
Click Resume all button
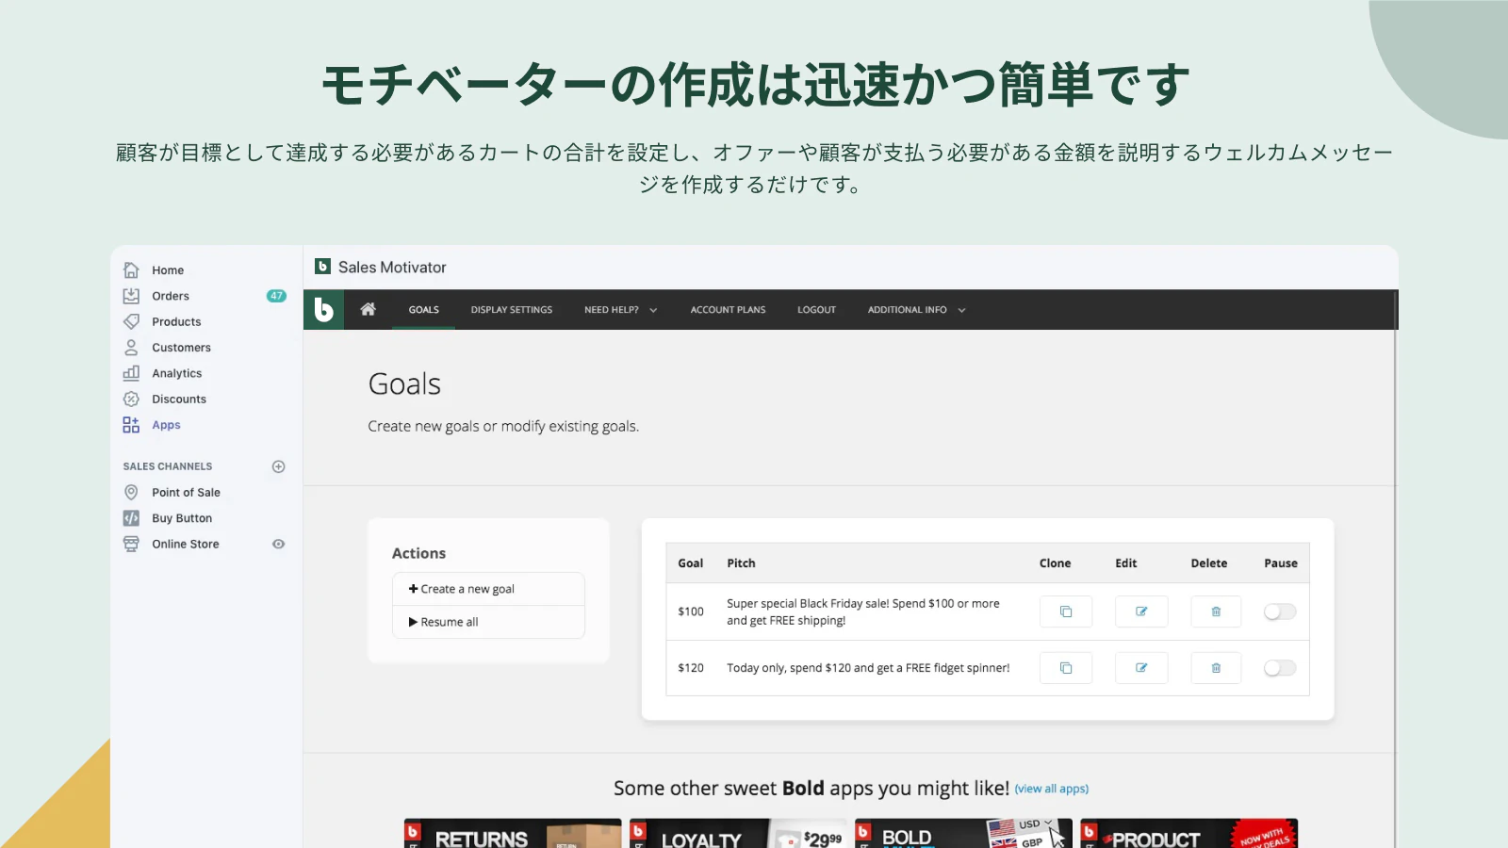(x=488, y=622)
